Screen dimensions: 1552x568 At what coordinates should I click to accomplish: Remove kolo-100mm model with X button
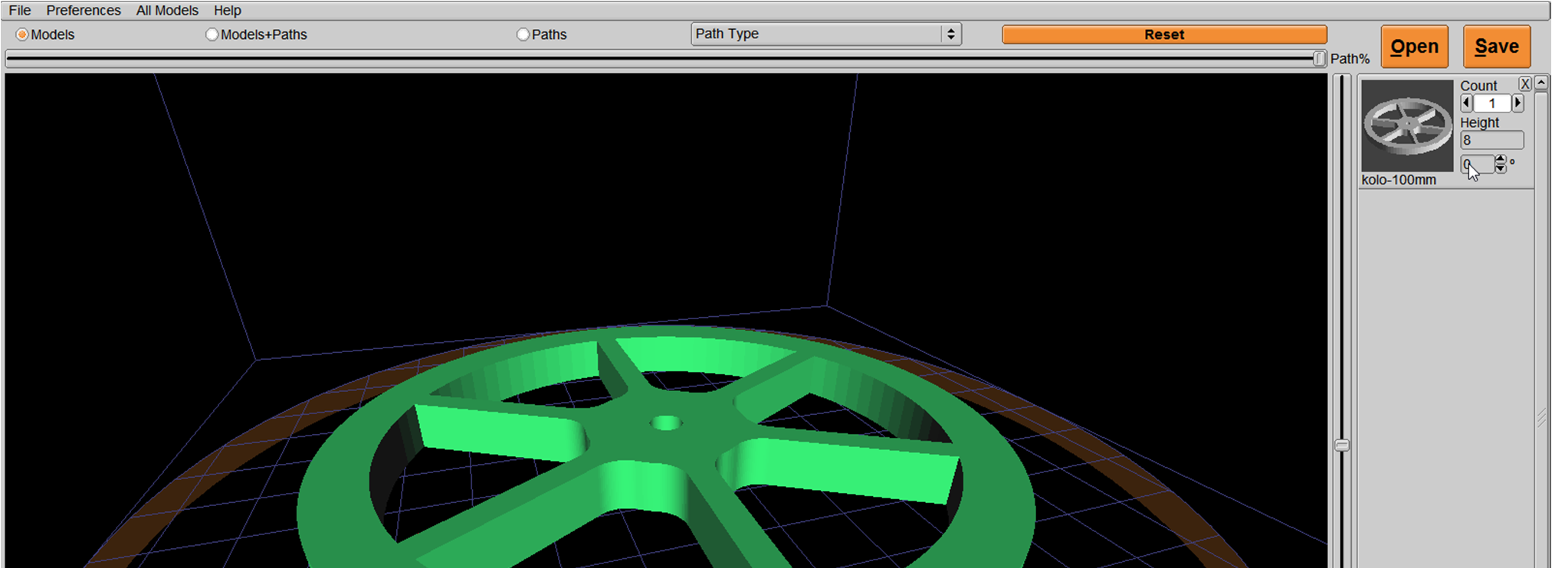point(1524,84)
